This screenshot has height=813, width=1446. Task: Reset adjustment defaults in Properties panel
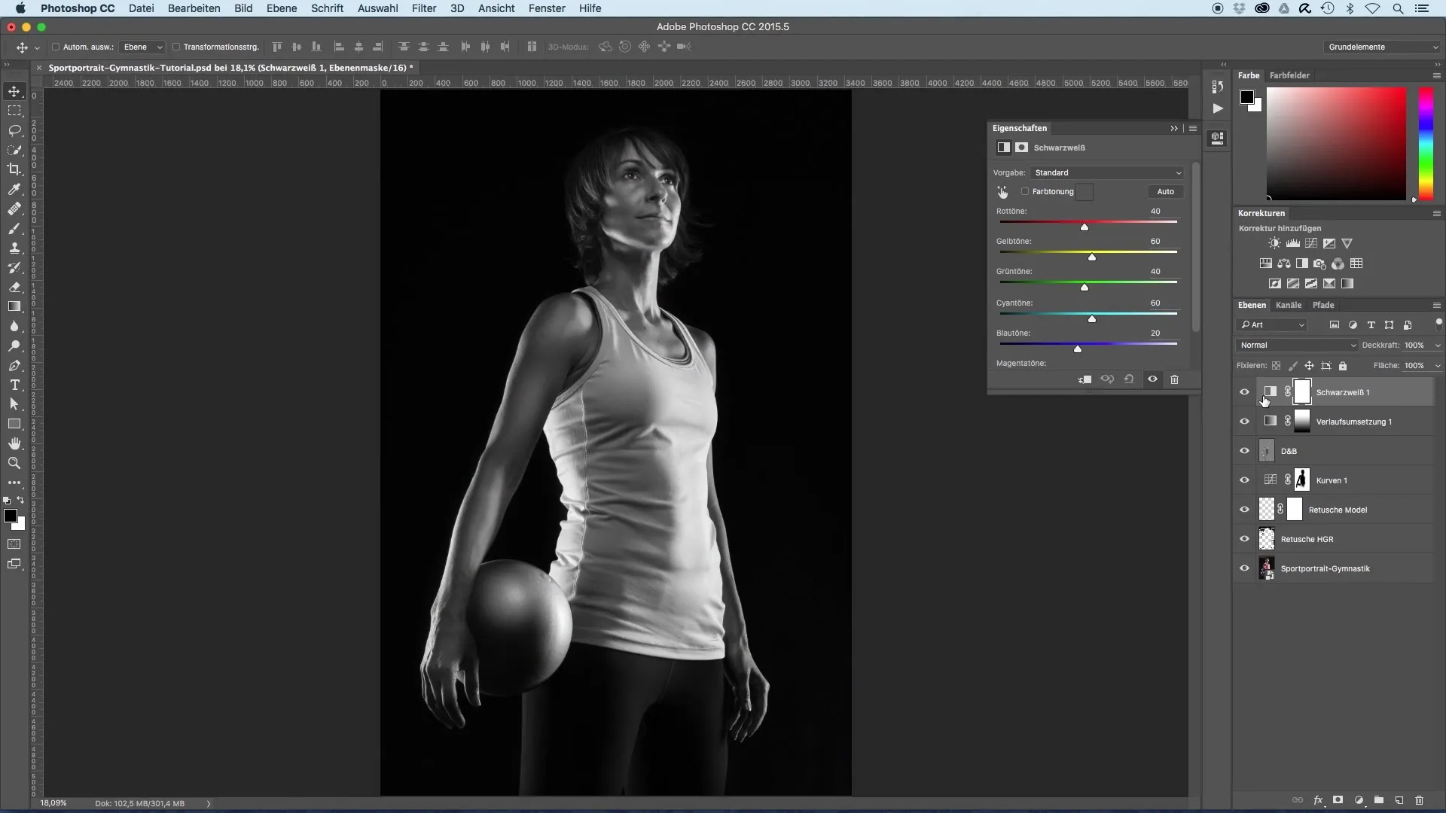coord(1129,379)
